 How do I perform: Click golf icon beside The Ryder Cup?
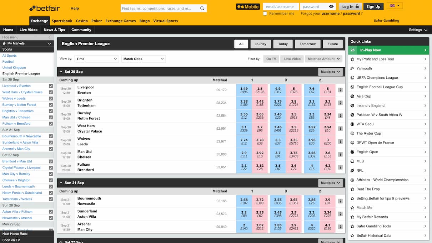(352, 133)
